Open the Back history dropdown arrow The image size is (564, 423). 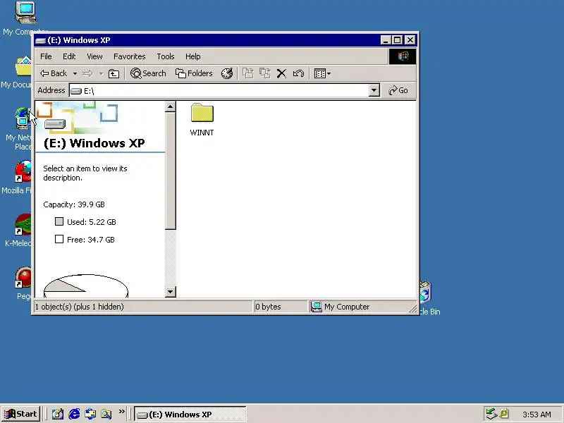(x=75, y=73)
